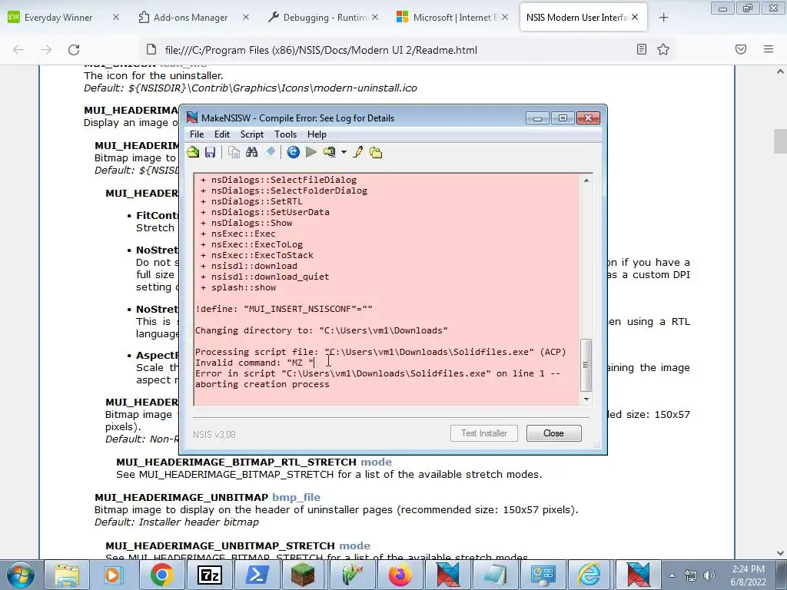Open the Edit menu in MakeNSISW
787x590 pixels.
pyautogui.click(x=222, y=134)
